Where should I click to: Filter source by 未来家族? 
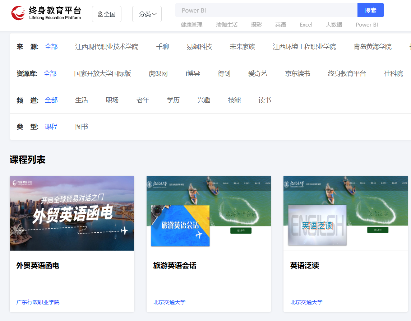[x=243, y=47]
